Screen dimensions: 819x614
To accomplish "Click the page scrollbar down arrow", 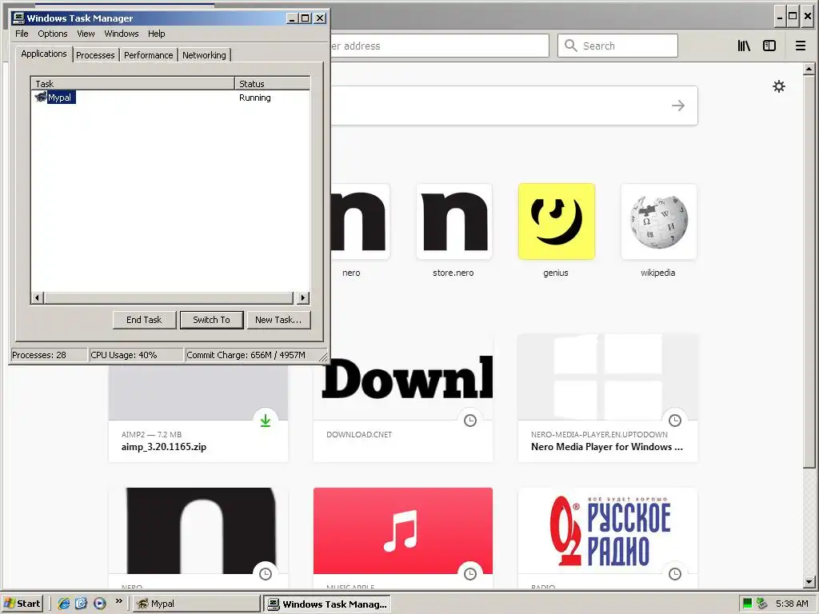I will pos(809,581).
